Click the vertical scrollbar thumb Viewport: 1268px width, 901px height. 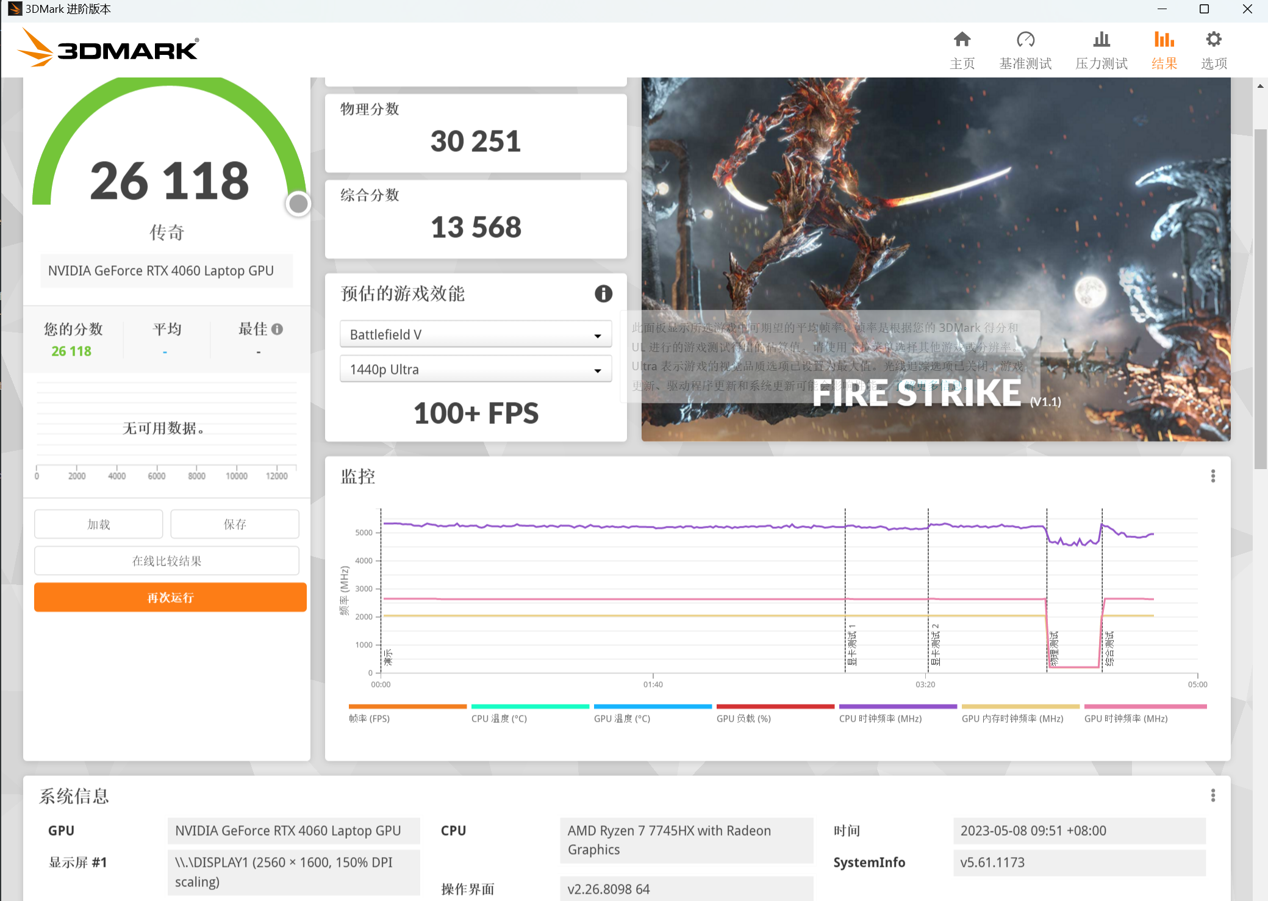tap(1261, 298)
